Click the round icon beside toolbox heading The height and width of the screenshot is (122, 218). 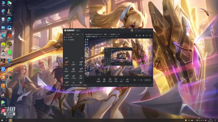pyautogui.click(x=82, y=58)
